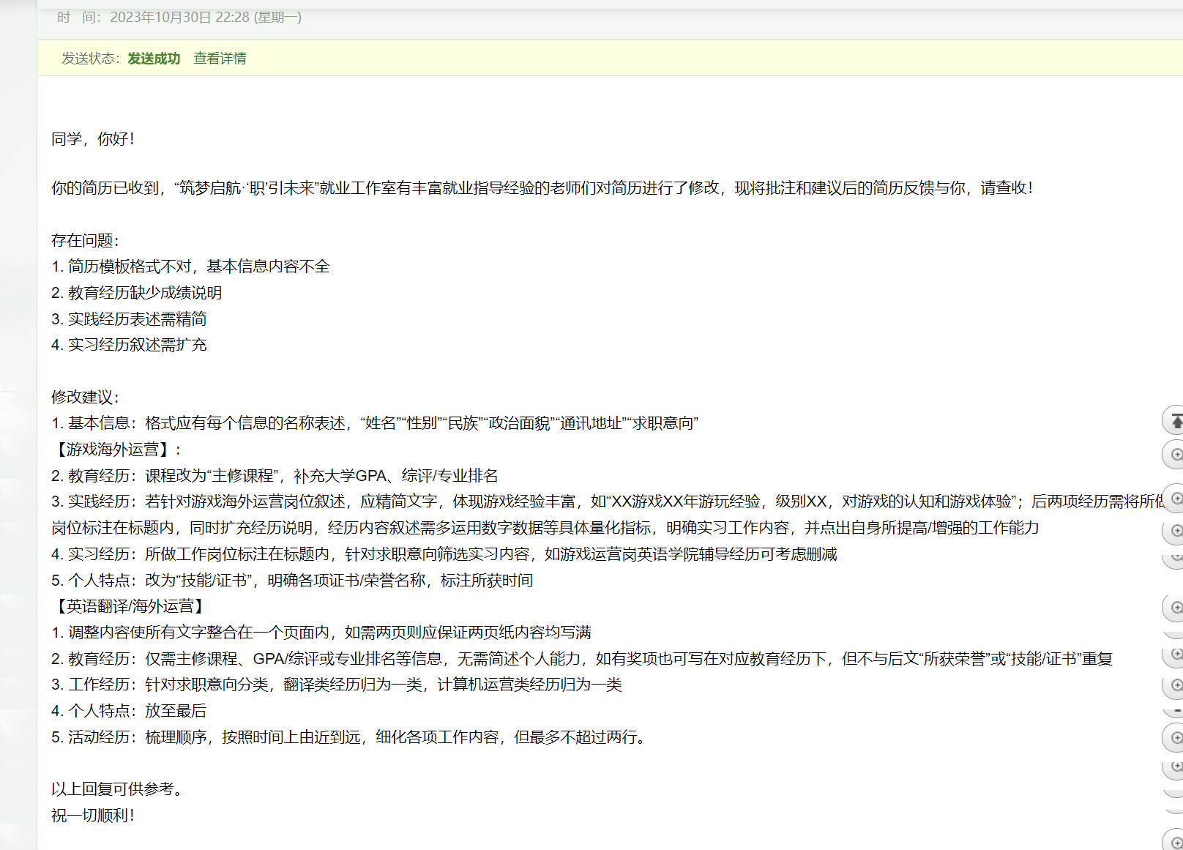
Task: Click the 发送成功 status text
Action: [x=154, y=59]
